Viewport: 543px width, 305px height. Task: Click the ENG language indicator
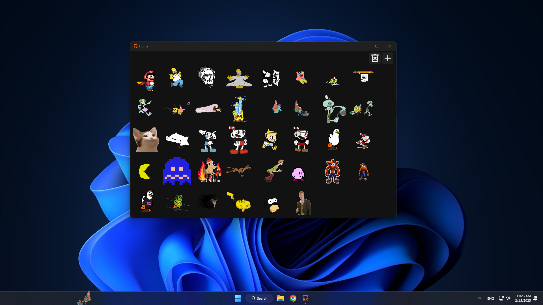click(x=490, y=298)
